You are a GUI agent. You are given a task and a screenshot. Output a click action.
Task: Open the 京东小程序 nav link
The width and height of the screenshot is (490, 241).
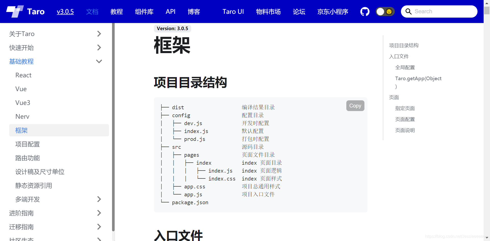click(333, 11)
